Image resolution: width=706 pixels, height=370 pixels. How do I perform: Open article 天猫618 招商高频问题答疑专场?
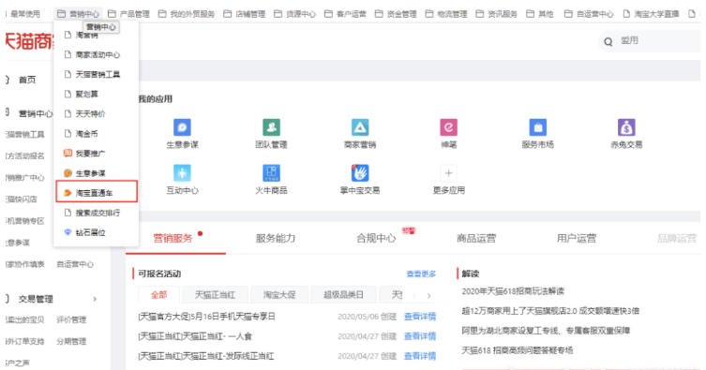(x=517, y=350)
